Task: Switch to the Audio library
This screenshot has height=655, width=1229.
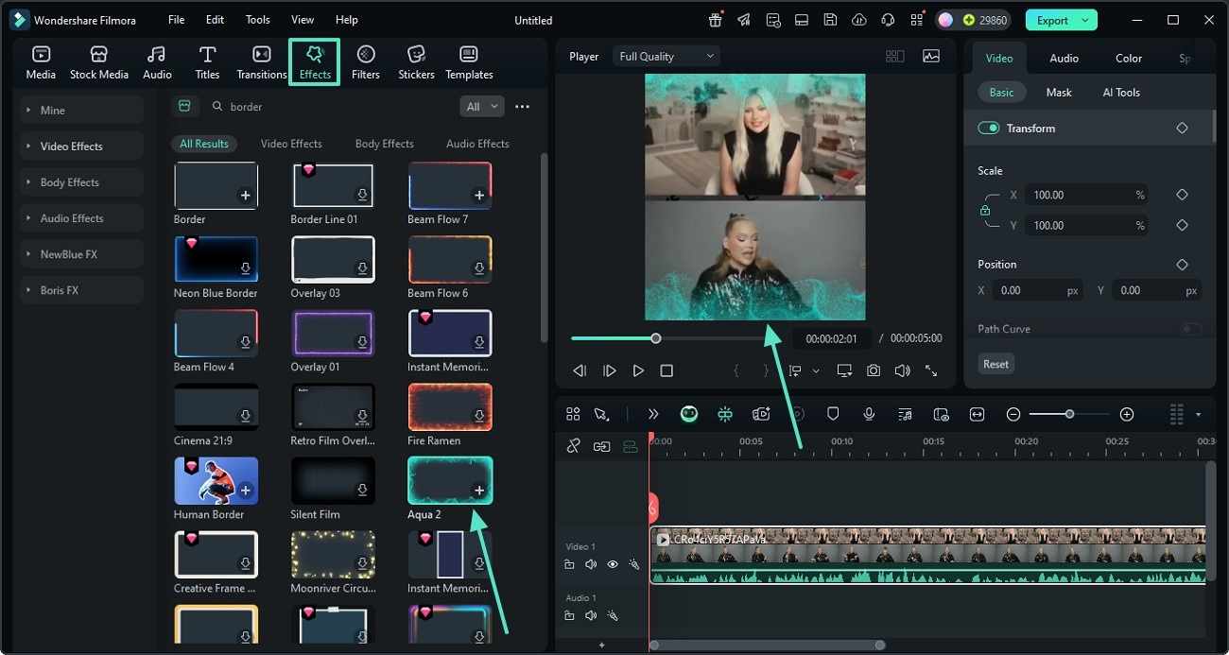Action: (x=157, y=62)
